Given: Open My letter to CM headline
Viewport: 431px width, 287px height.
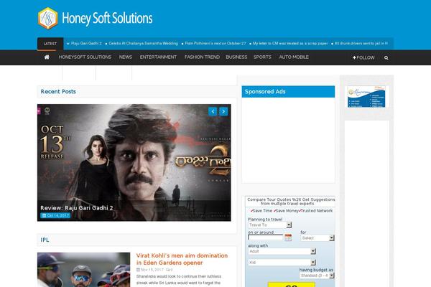Looking at the screenshot, I should [x=290, y=43].
